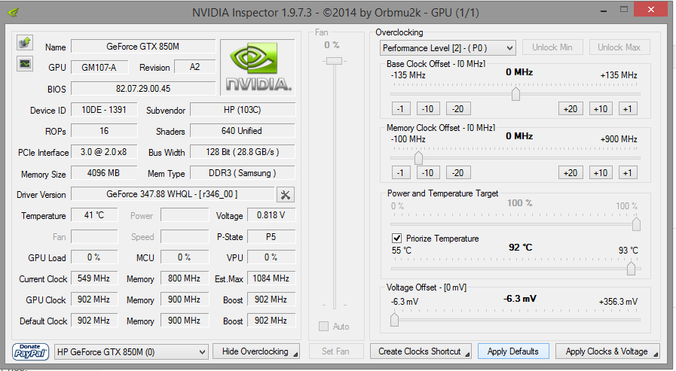Click Base Clock Offset -1 button
This screenshot has height=371, width=676.
[400, 109]
